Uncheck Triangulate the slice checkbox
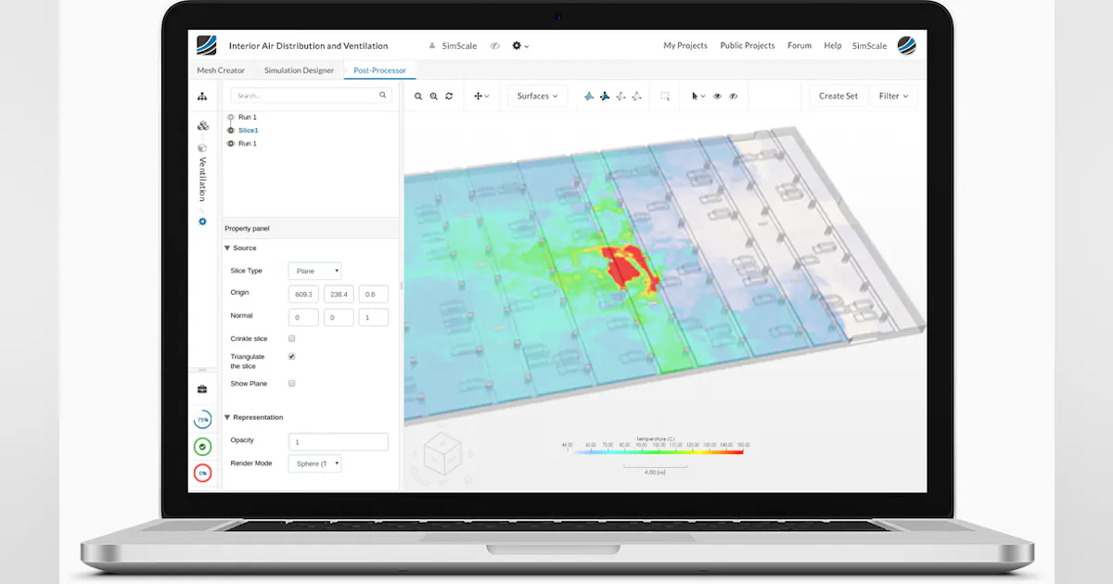Image resolution: width=1113 pixels, height=584 pixels. [x=292, y=356]
